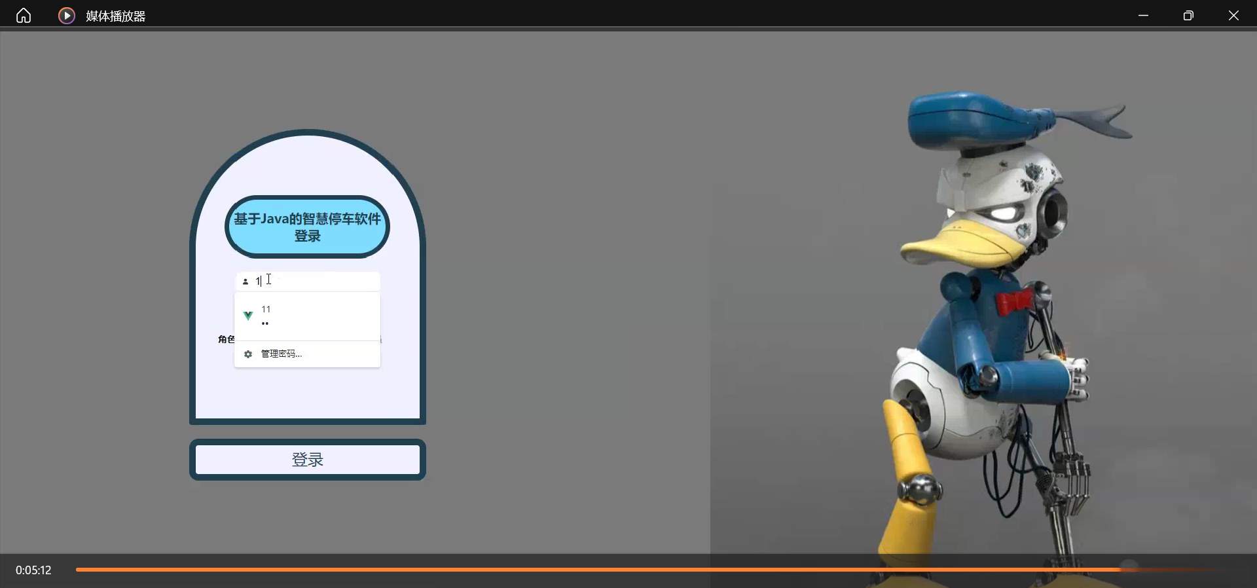Screen dimensions: 1257x588
Task: Focus the username input field
Action: pos(307,282)
